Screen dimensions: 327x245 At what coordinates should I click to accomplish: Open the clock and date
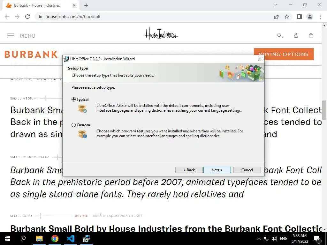click(x=300, y=239)
